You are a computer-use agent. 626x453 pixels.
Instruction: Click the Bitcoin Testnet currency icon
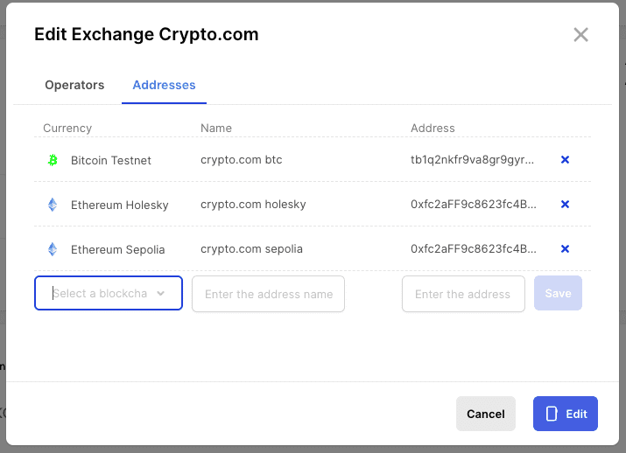pyautogui.click(x=53, y=160)
